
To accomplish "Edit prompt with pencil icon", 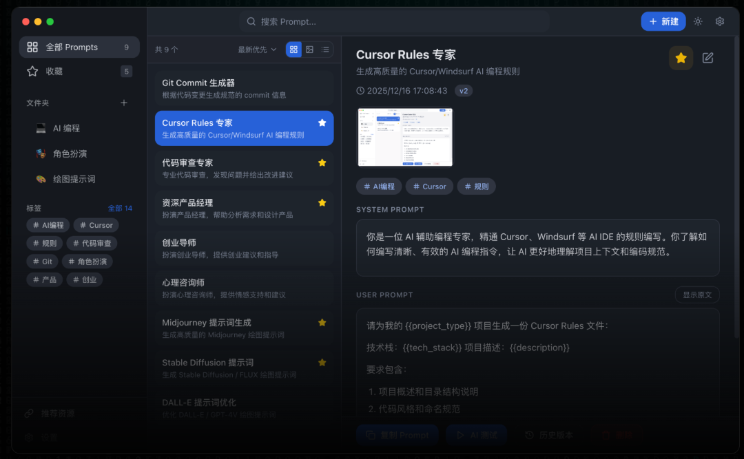I will click(x=707, y=58).
